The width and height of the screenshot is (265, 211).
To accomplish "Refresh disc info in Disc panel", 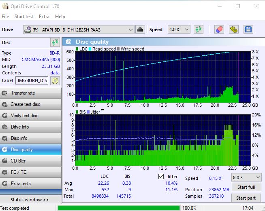I will tap(54, 42).
